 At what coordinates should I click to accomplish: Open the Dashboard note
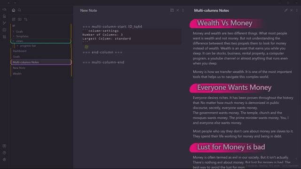pyautogui.click(x=20, y=51)
